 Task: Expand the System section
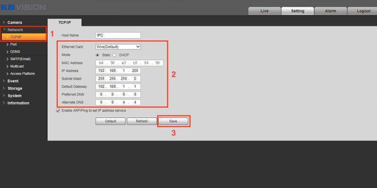[15, 96]
